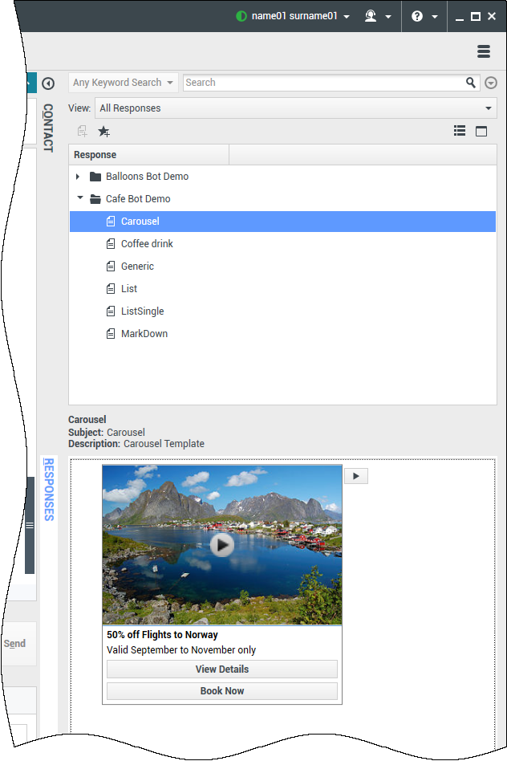Click the agent headset icon
This screenshot has width=507, height=761.
coord(371,16)
